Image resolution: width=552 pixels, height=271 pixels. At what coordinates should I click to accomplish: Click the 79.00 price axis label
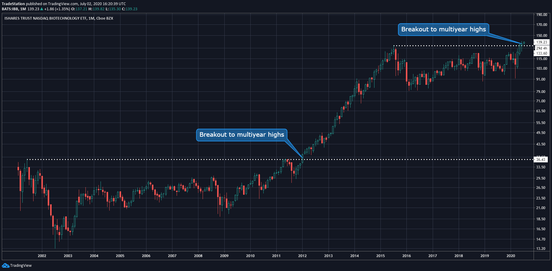click(x=541, y=92)
